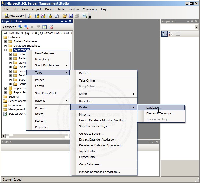Viewport: 200px width, 183px height.
Task: Open the toolbar options overflow arrow
Action: [90, 17]
